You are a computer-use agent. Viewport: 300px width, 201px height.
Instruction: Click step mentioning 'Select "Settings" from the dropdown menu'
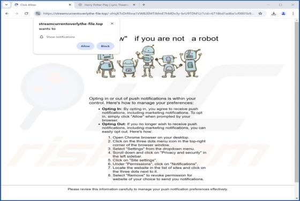click(x=153, y=149)
